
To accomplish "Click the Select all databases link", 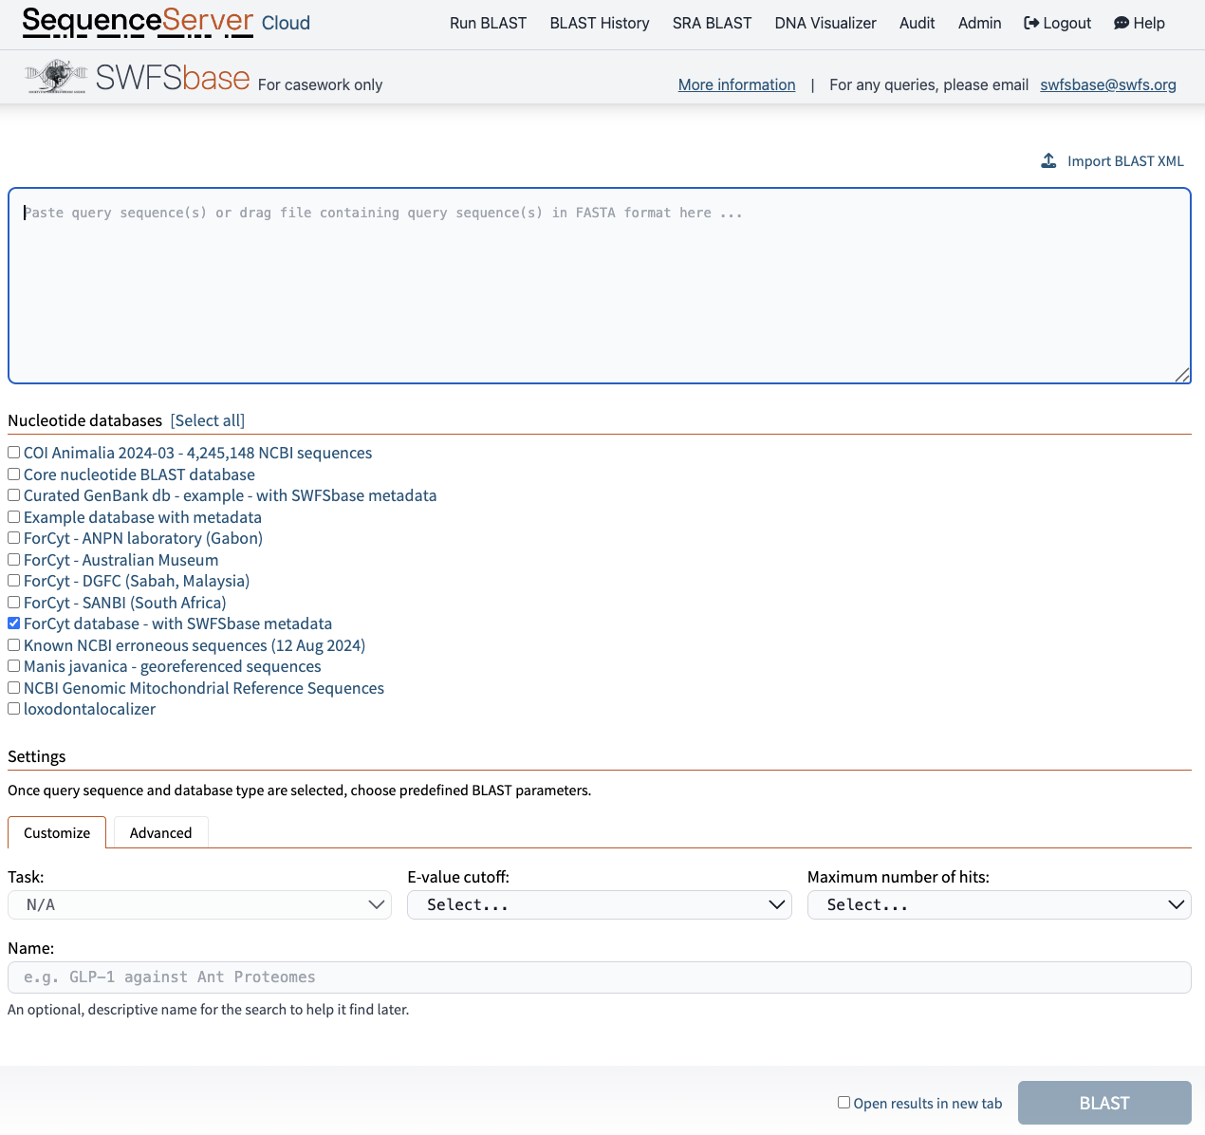I will [x=207, y=420].
